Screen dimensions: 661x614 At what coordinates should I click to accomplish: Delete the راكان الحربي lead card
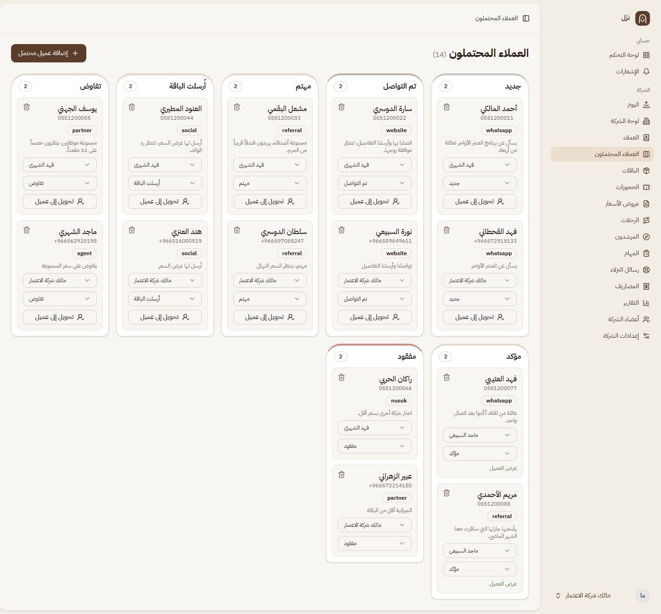[x=342, y=377]
